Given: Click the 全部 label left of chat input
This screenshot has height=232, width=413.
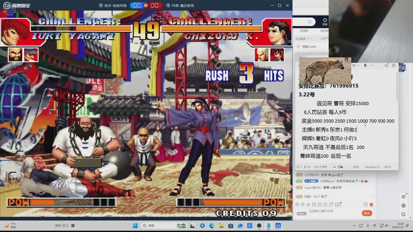Looking at the screenshot, I should [x=301, y=213].
